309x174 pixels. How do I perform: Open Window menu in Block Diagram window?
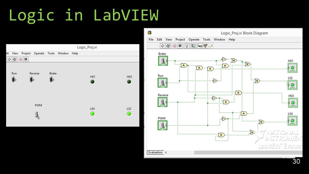[x=220, y=39]
